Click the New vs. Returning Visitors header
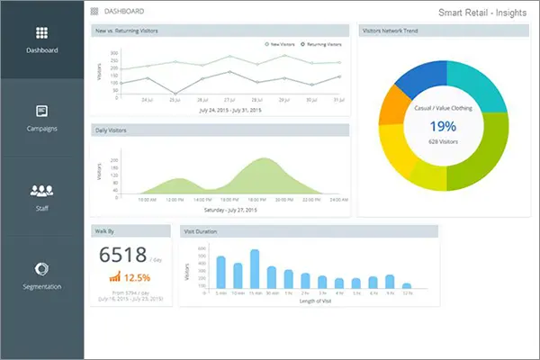Screen dimensions: 540x360 [x=129, y=31]
